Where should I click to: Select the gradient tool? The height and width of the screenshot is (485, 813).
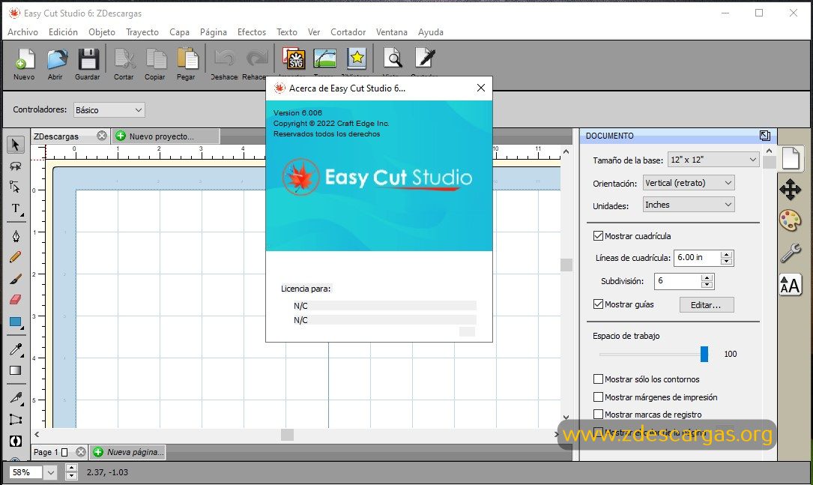pos(16,370)
